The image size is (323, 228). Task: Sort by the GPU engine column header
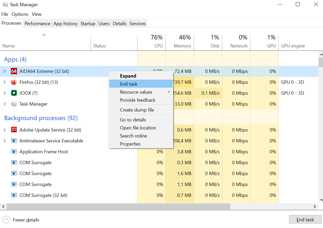298,42
